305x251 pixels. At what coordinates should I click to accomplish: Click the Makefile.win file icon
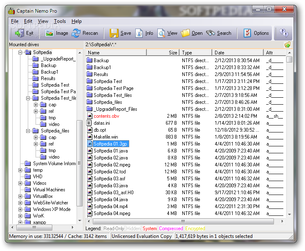point(90,137)
